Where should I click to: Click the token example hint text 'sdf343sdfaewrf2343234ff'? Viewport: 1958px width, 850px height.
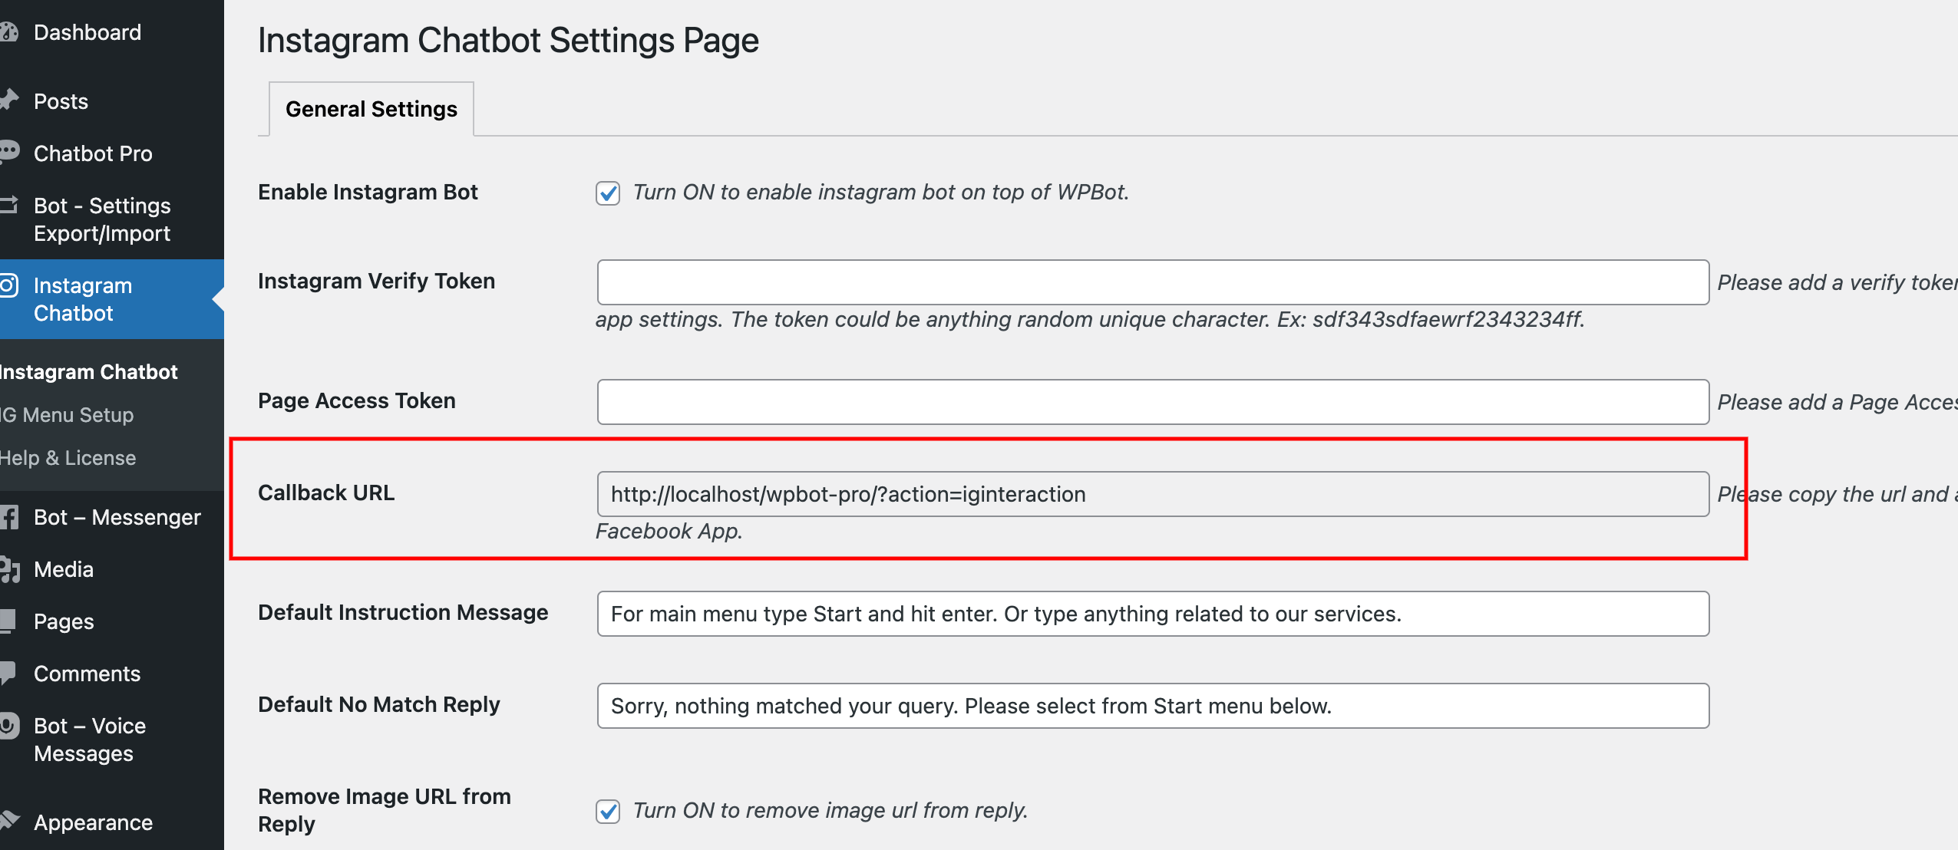pyautogui.click(x=1447, y=319)
